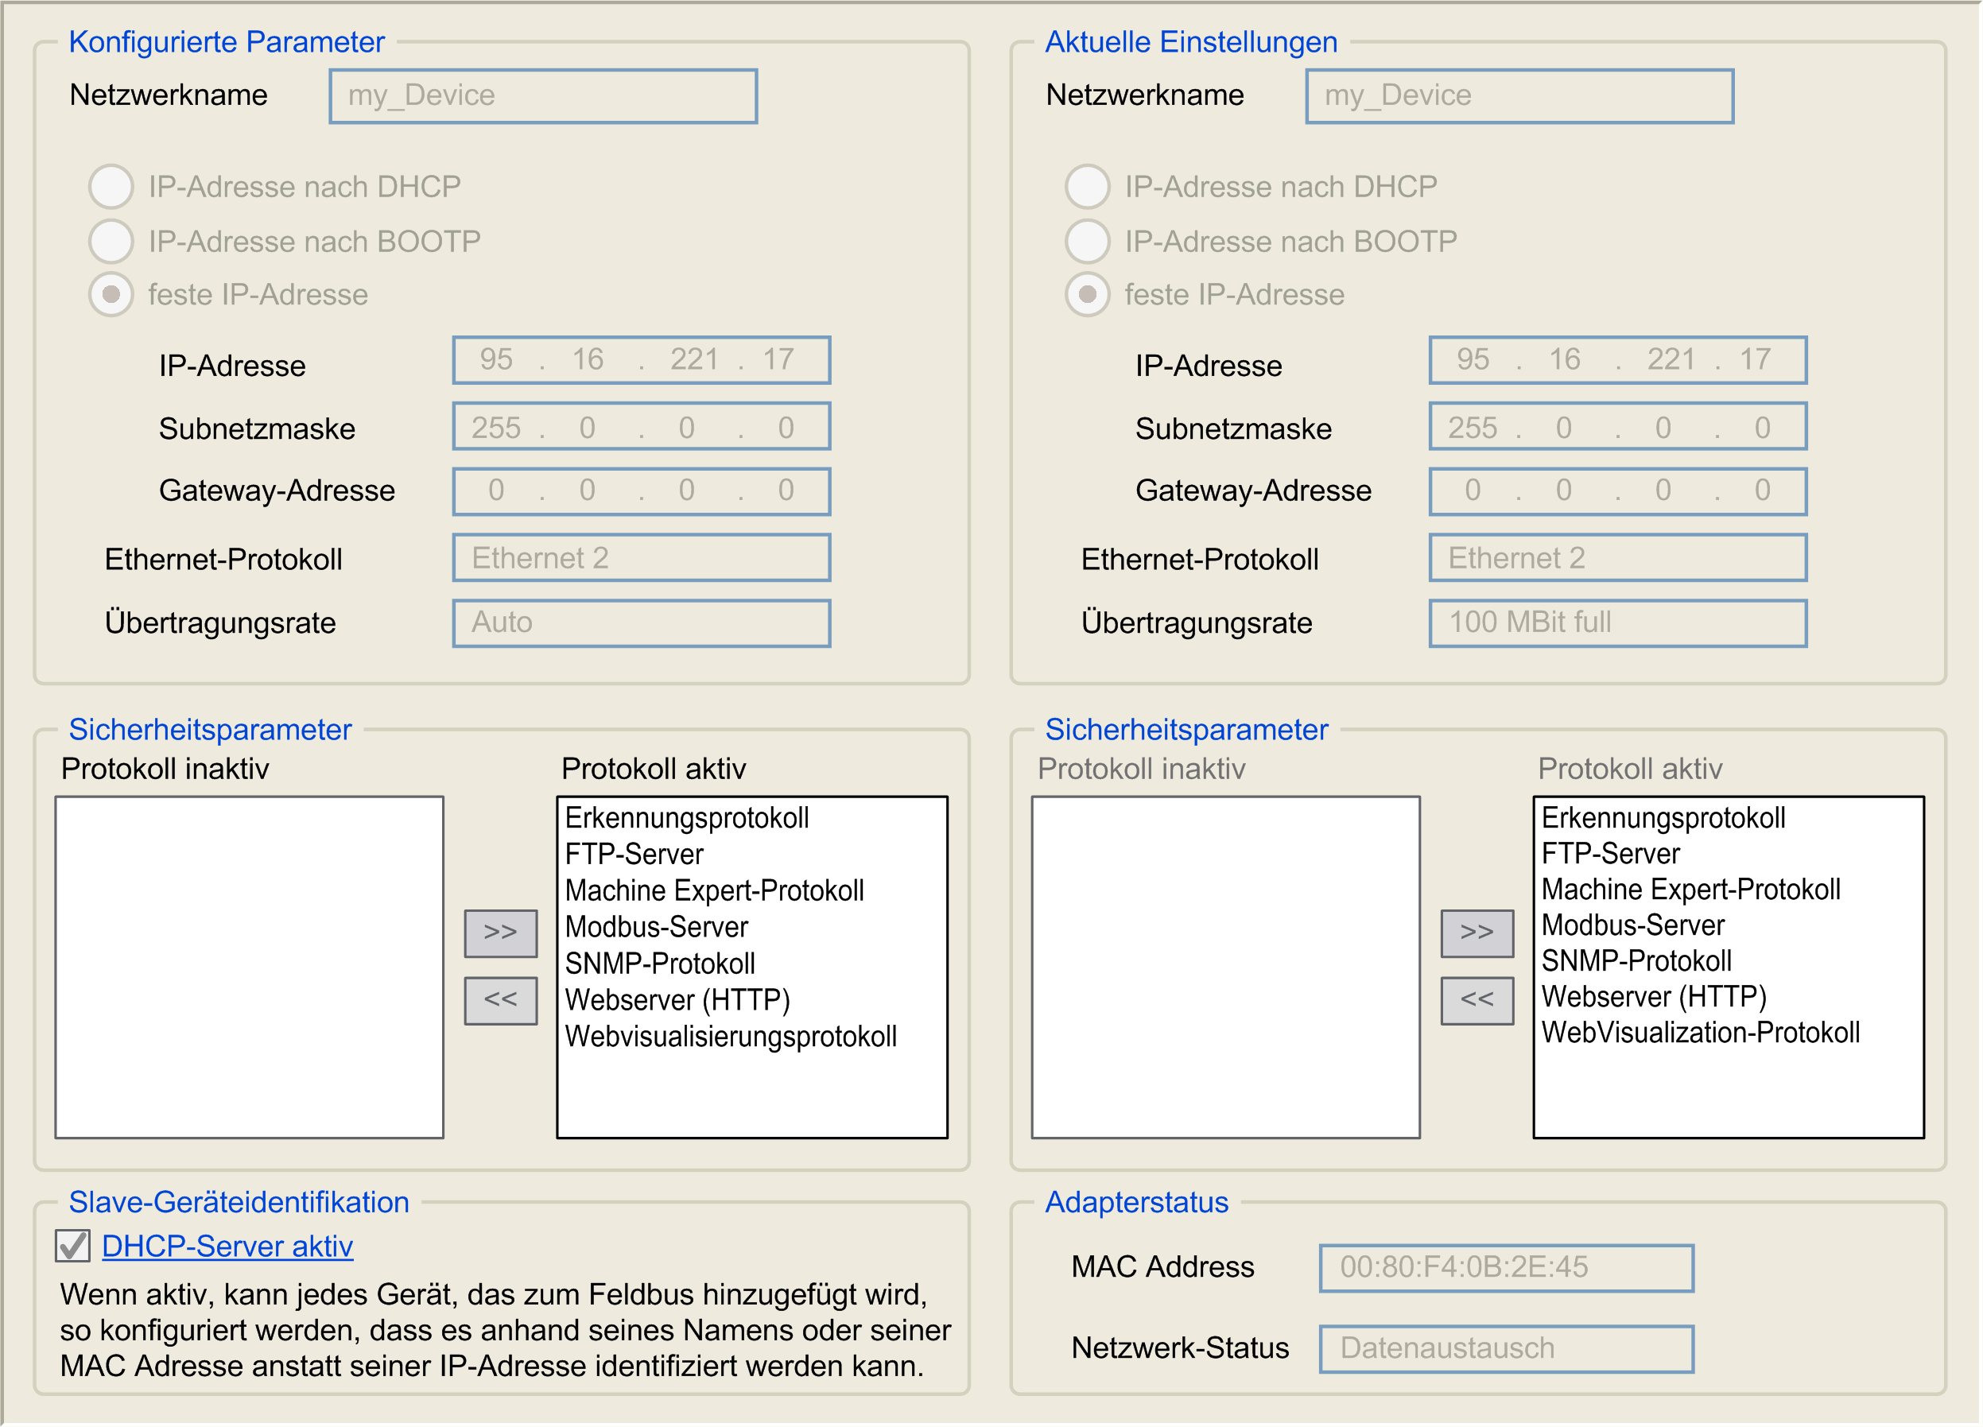Toggle the DHCP-Server aktiv checkbox
Viewport: 1983px width, 1427px height.
pyautogui.click(x=72, y=1245)
